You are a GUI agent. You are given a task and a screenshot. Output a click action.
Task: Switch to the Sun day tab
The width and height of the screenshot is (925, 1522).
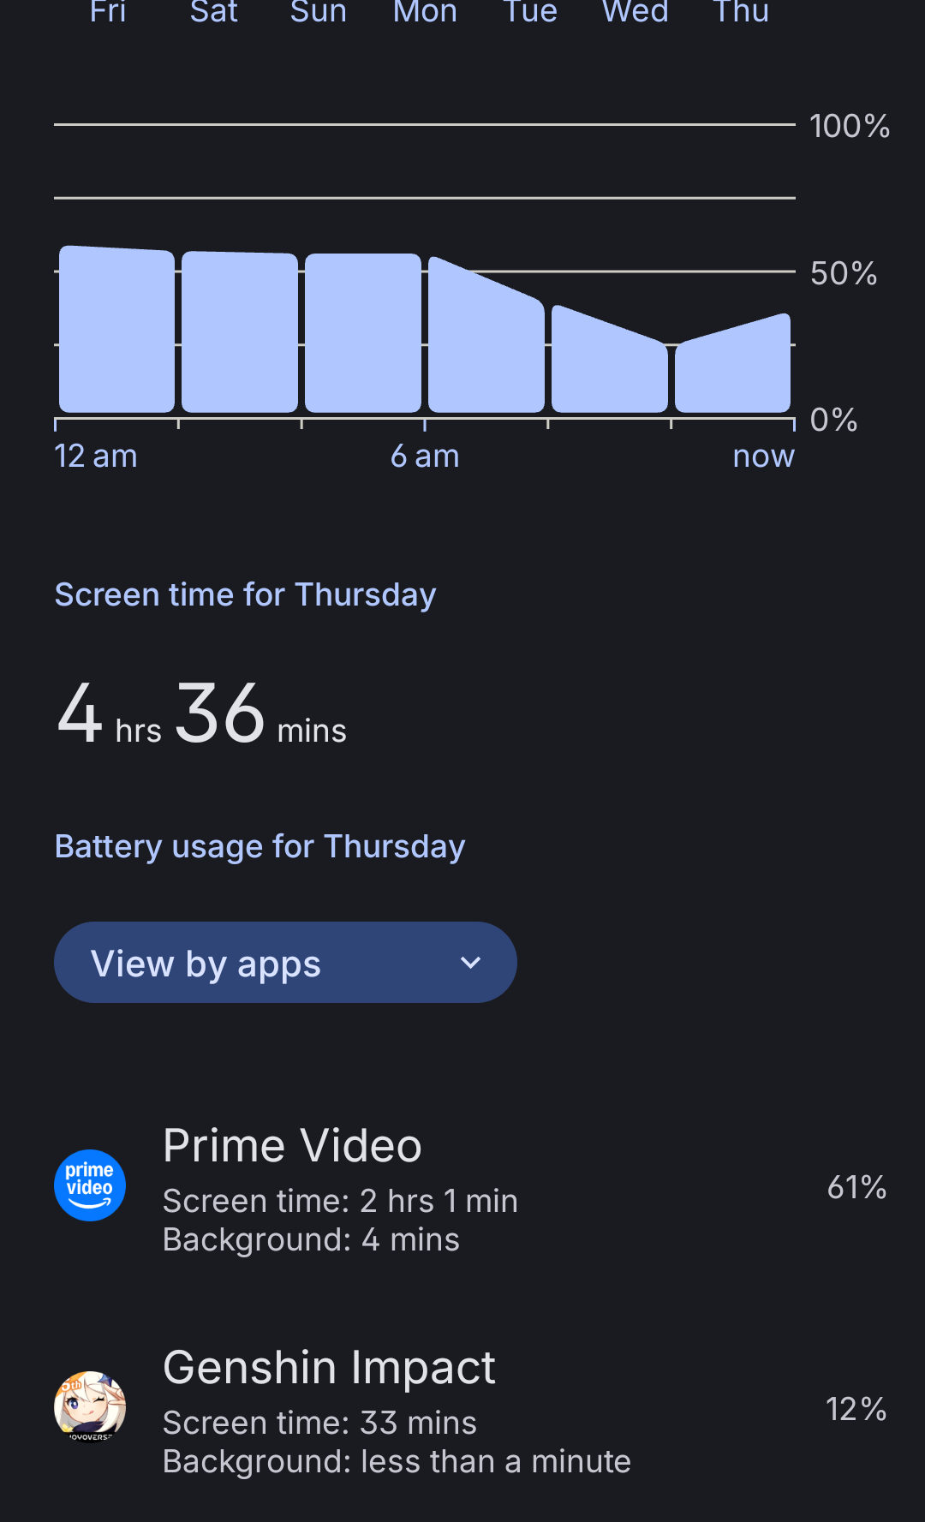[319, 12]
